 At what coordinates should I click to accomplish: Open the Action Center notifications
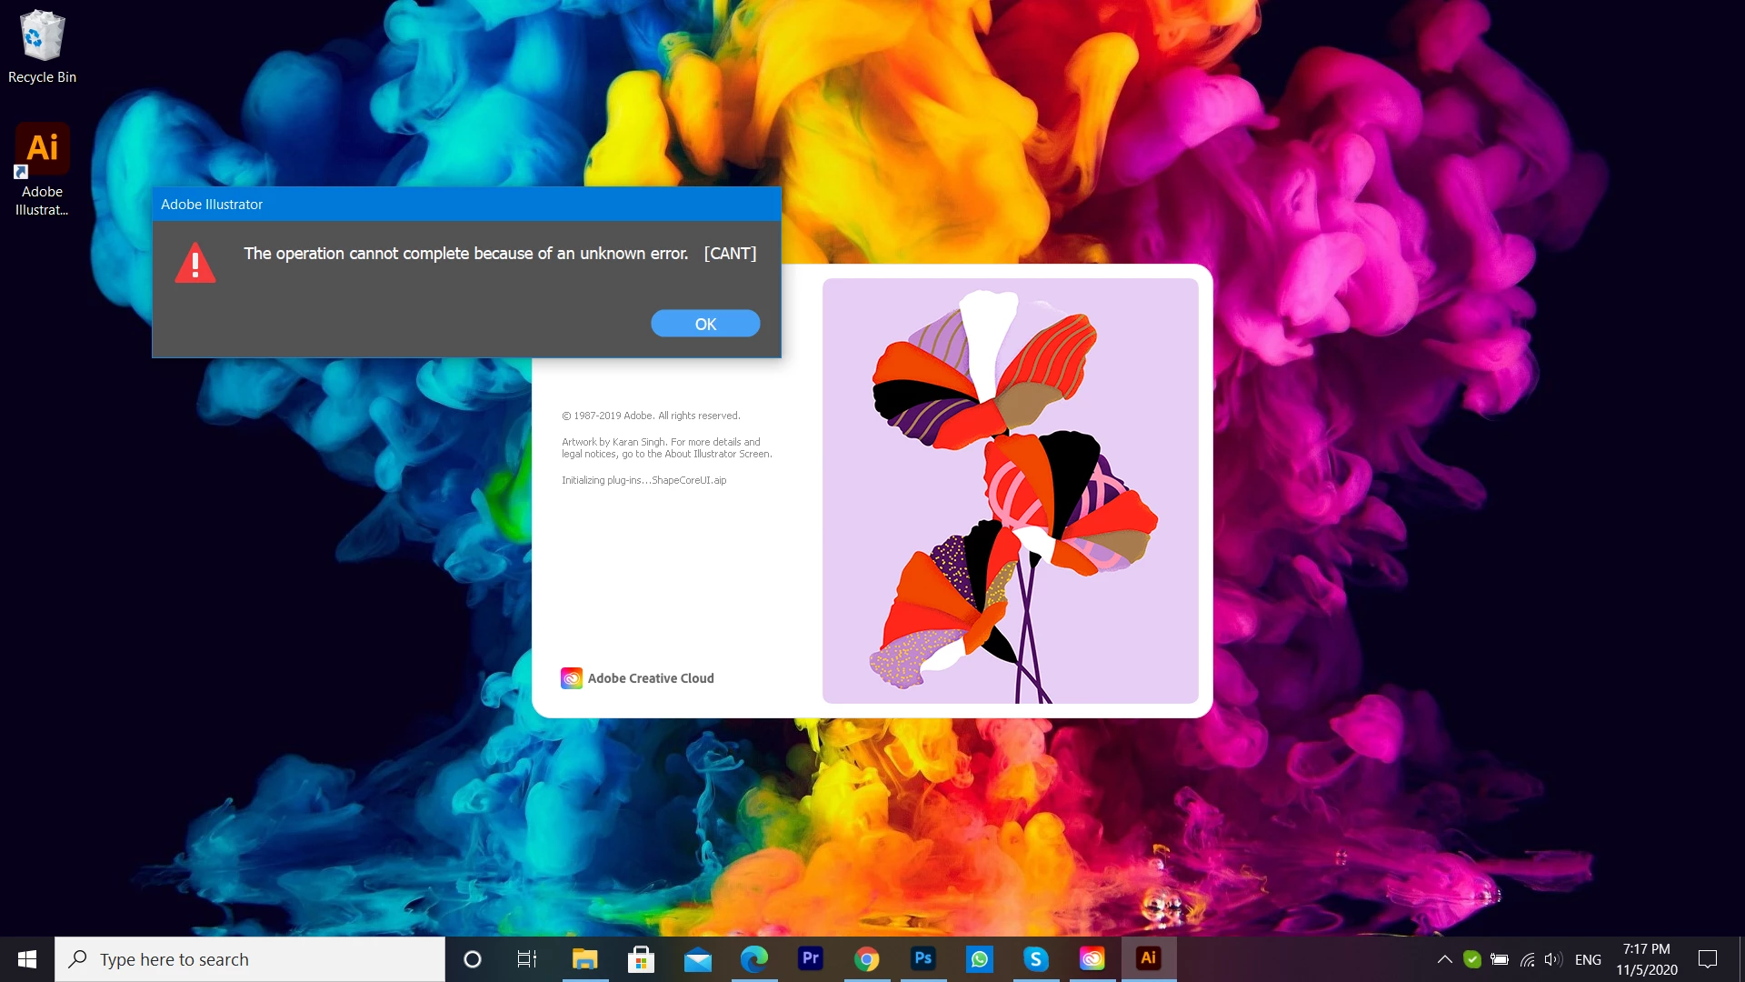click(x=1708, y=959)
